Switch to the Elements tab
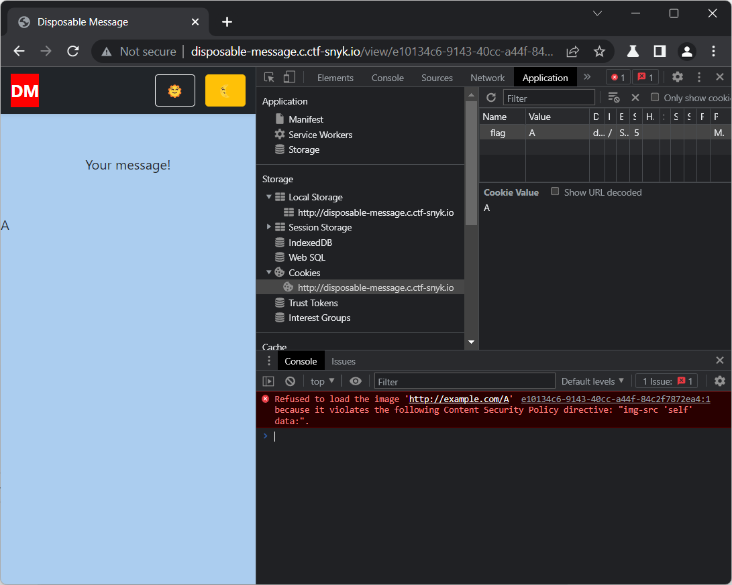The height and width of the screenshot is (585, 732). point(335,78)
